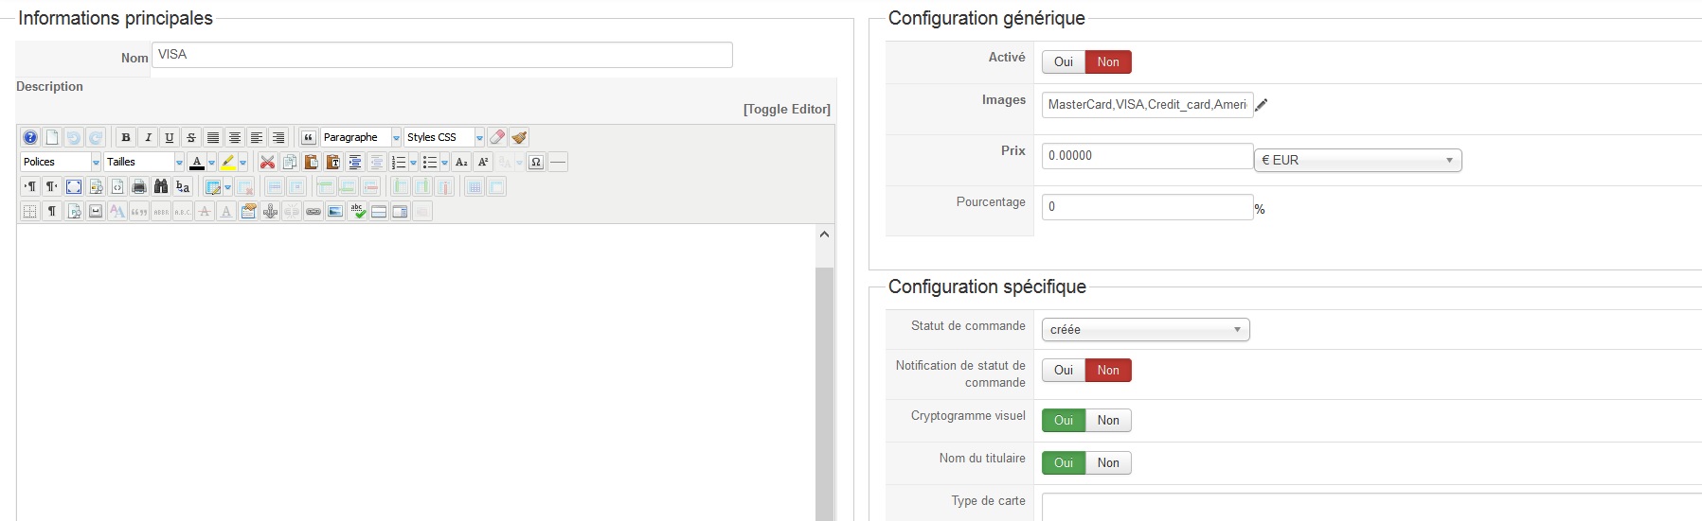Click the eraser Remove Formatting icon

pos(497,138)
